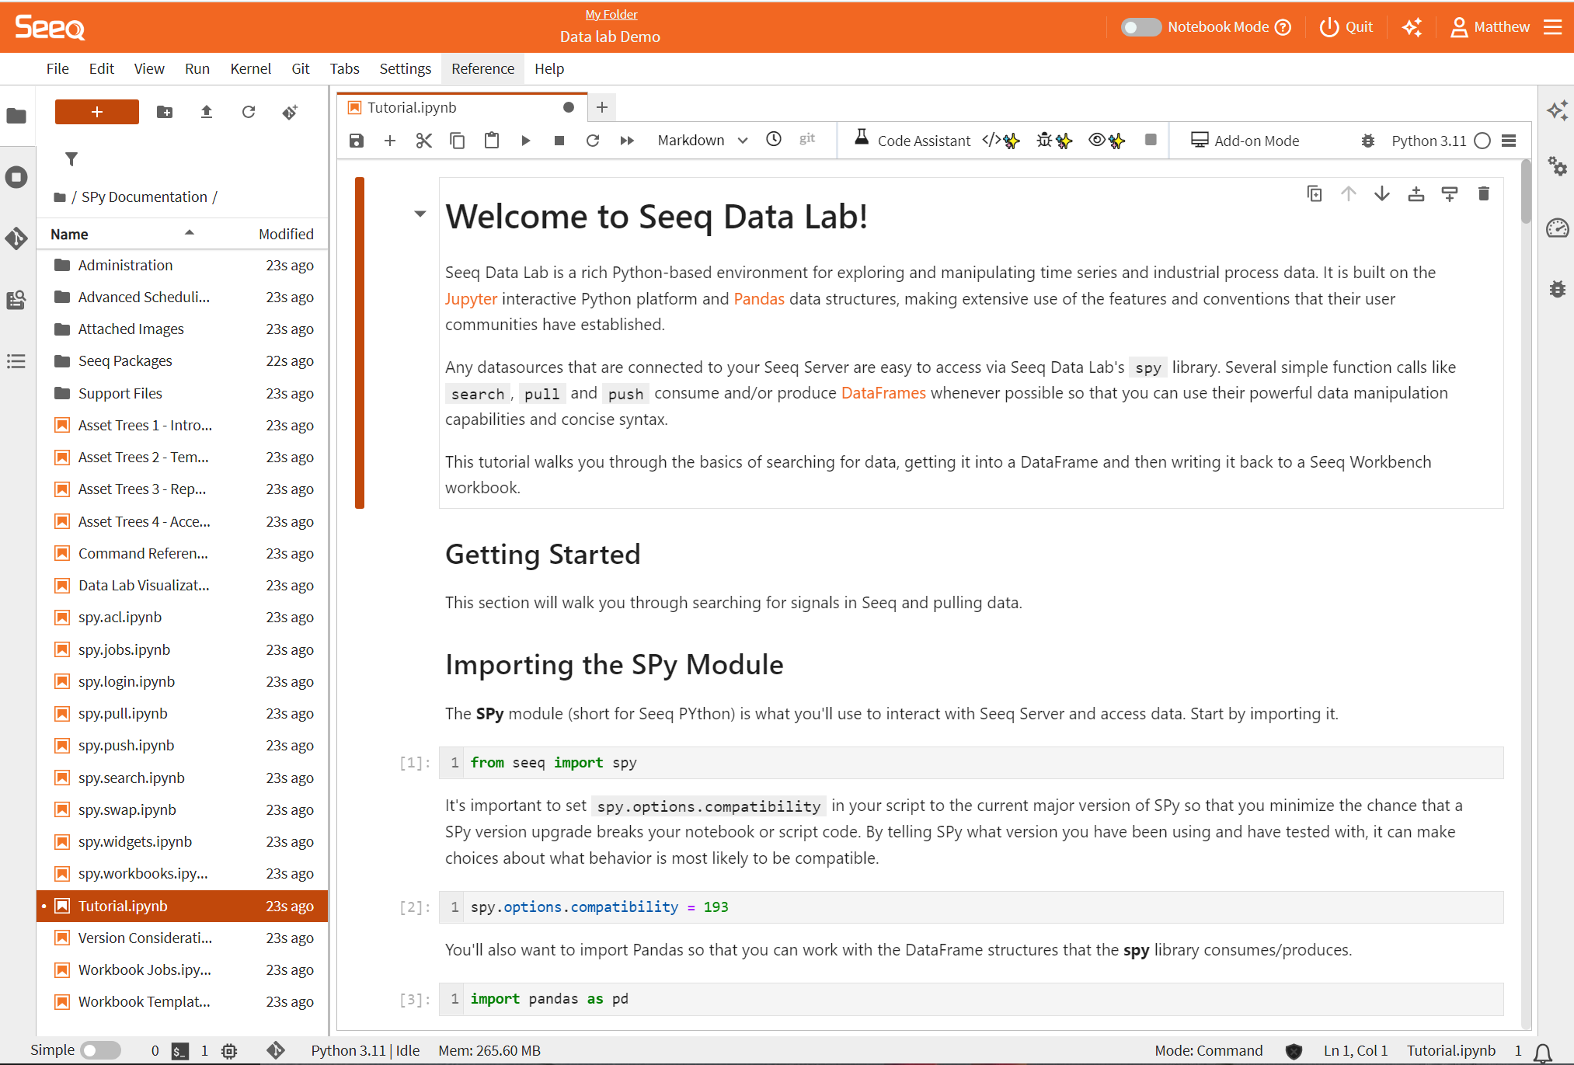This screenshot has width=1574, height=1065.
Task: Click the Code Assistant flask icon
Action: pyautogui.click(x=861, y=140)
